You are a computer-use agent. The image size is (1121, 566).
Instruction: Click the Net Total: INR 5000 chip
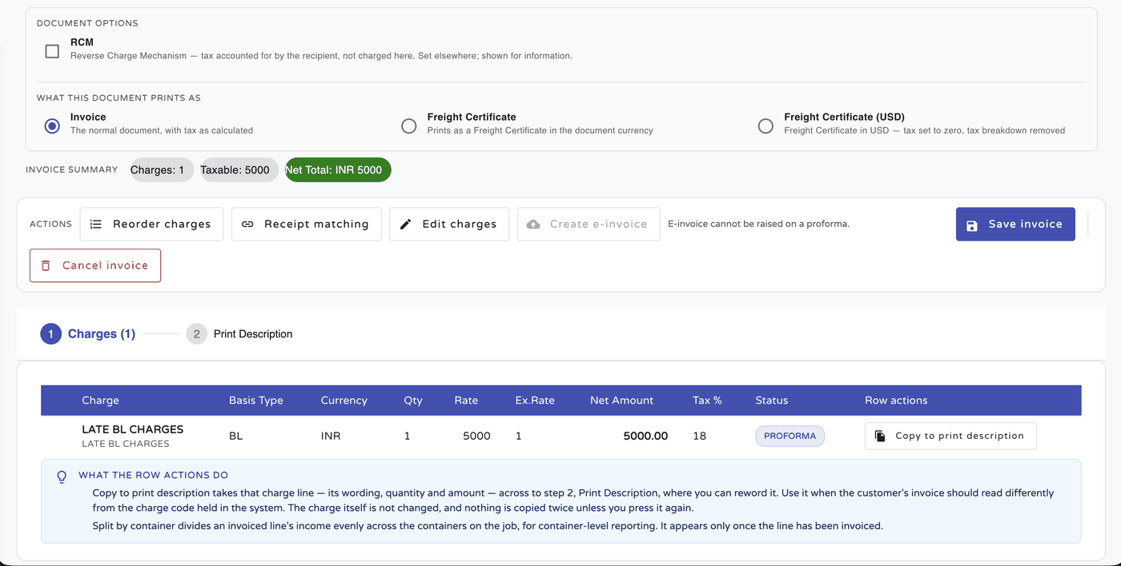coord(338,169)
